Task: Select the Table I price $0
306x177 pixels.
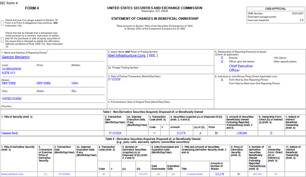Action: (216, 133)
